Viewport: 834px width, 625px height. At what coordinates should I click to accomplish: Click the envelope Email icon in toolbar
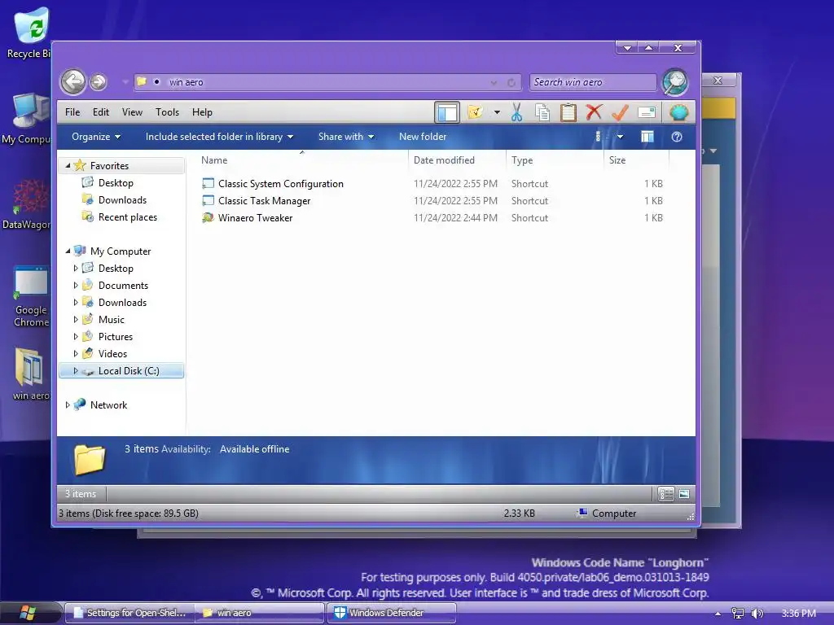click(646, 112)
